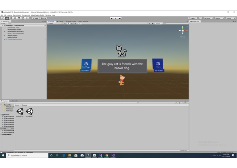This screenshot has width=237, height=168.
Task: Open the Account dropdown
Action: coord(208,18)
